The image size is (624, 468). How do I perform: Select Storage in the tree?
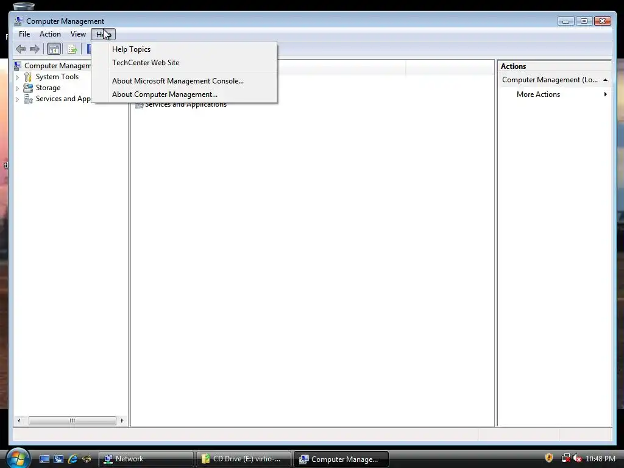click(48, 88)
